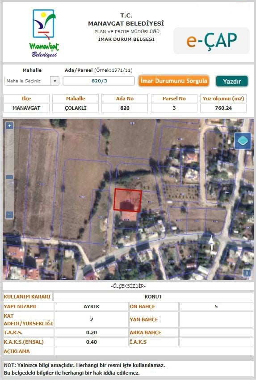Click İmar Durumunu Sorgula button
The width and height of the screenshot is (256, 380).
(174, 81)
